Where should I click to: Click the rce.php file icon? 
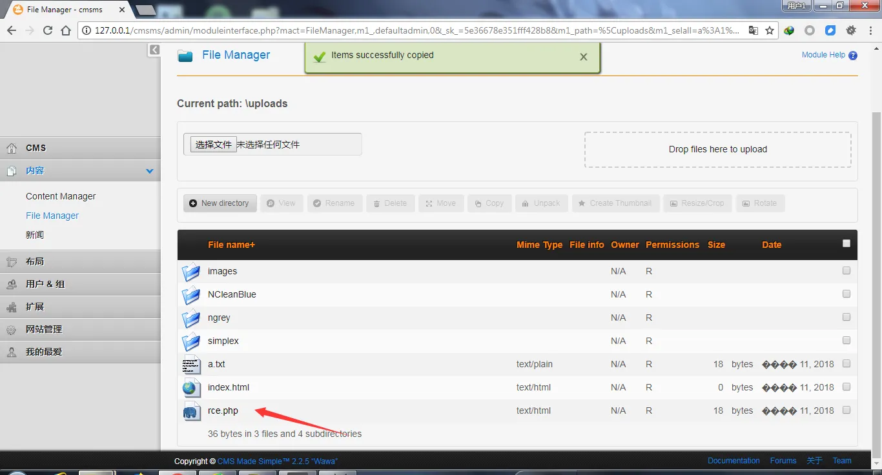coord(190,410)
